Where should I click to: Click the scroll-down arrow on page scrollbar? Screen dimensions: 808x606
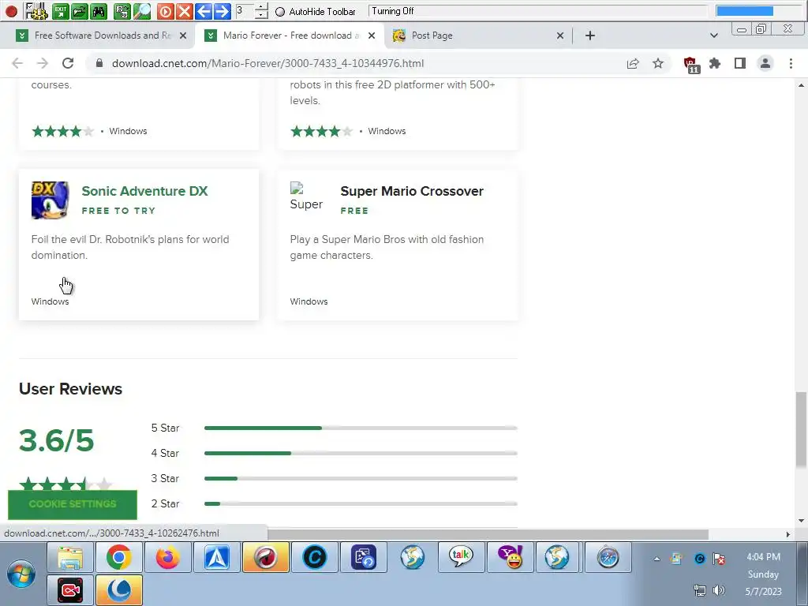(x=801, y=521)
